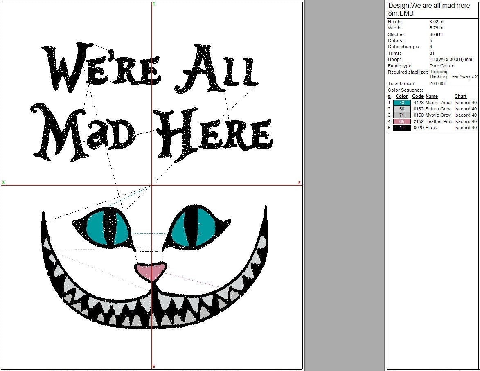Click the 30,811 stitches count value

tap(436, 34)
